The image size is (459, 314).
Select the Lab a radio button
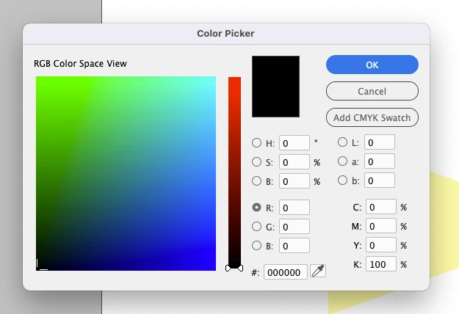[342, 161]
